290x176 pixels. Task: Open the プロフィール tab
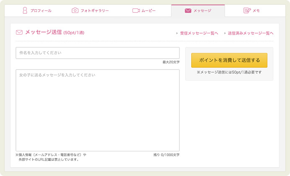(37, 10)
